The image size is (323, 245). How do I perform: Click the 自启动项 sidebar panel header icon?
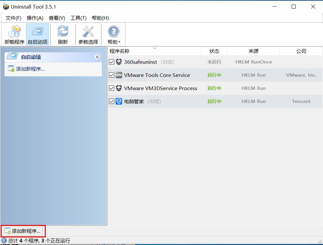12,56
